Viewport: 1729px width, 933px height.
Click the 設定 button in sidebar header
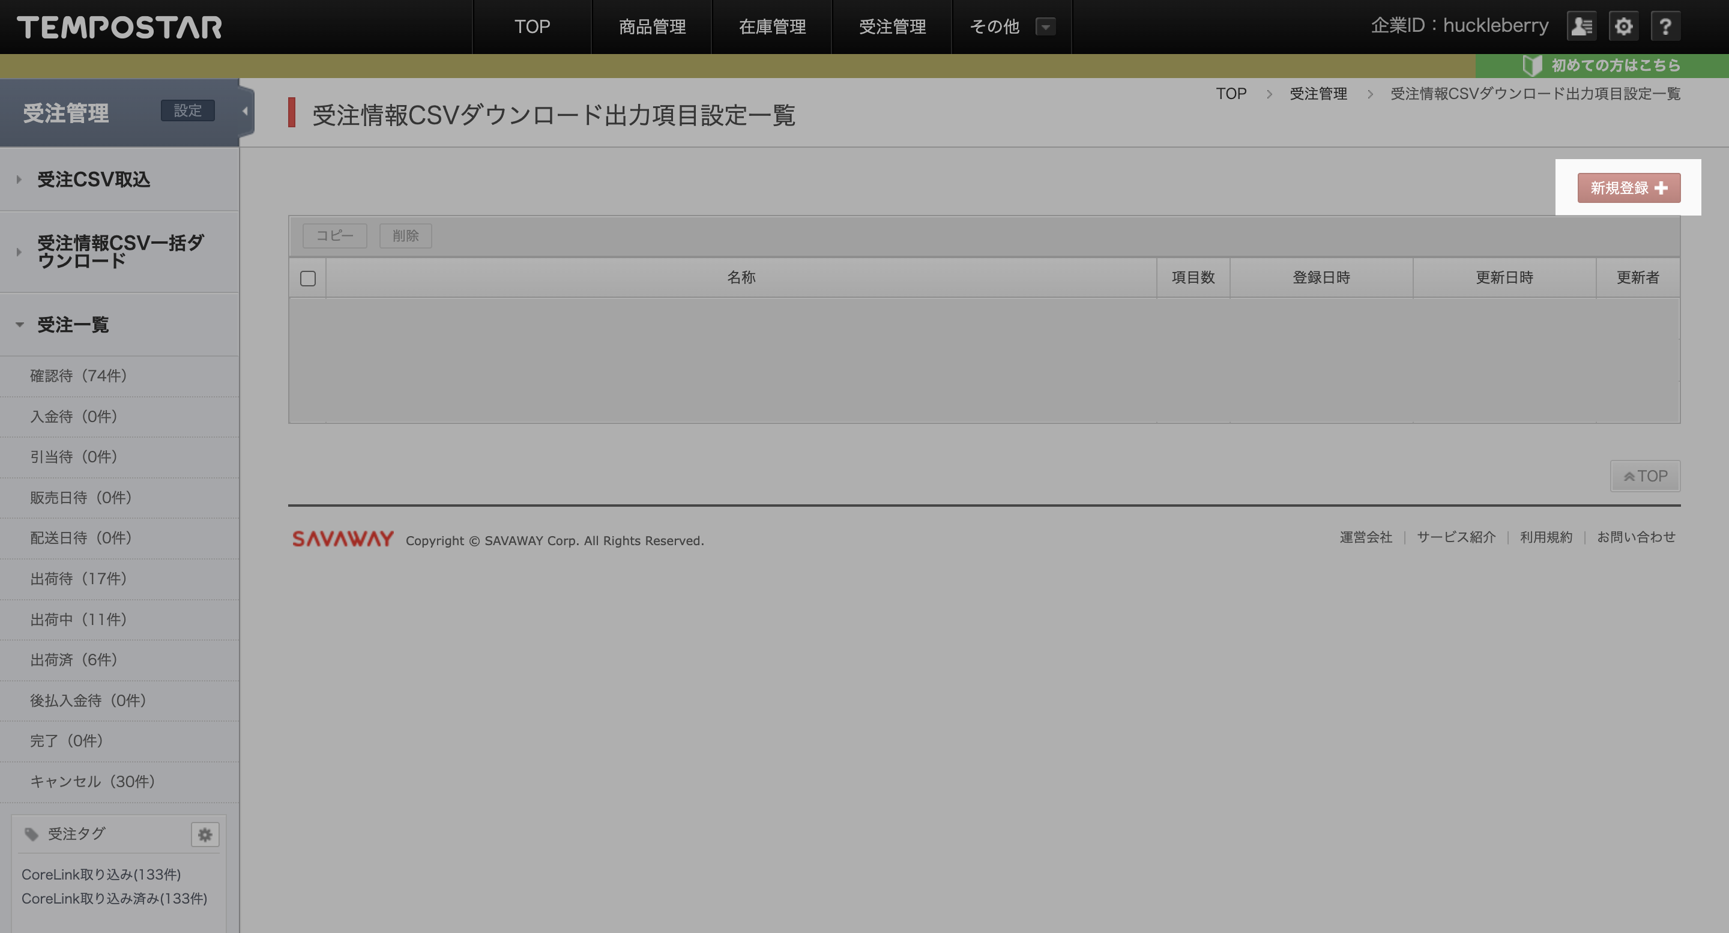(x=187, y=110)
